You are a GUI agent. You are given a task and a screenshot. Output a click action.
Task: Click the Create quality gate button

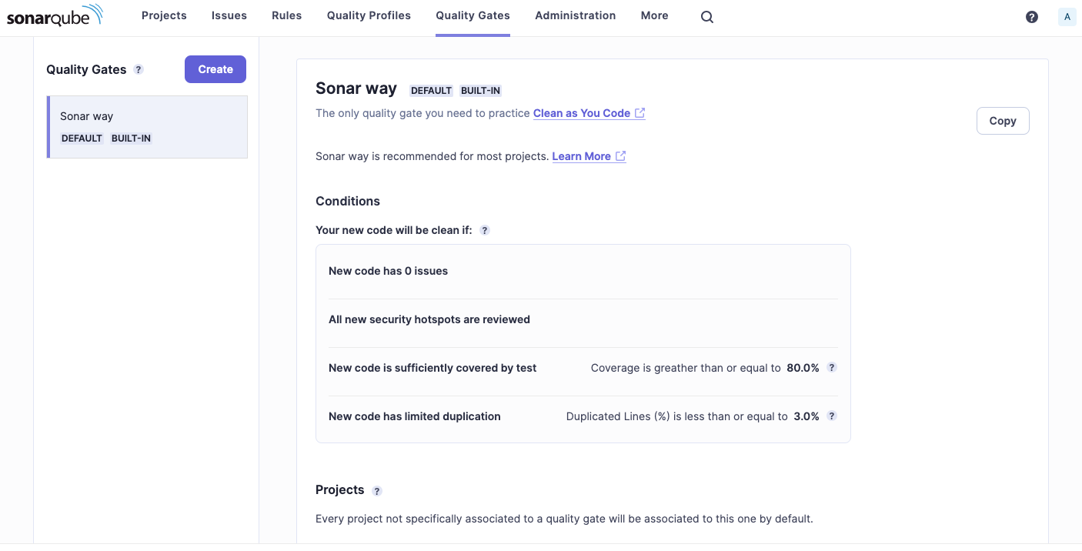[x=215, y=69]
